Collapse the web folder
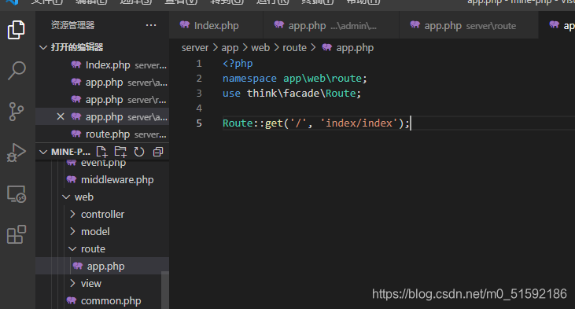Image resolution: width=575 pixels, height=309 pixels. [66, 197]
